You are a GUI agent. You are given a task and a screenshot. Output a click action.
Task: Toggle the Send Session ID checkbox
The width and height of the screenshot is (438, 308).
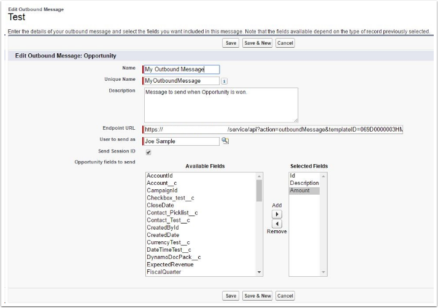pyautogui.click(x=148, y=152)
